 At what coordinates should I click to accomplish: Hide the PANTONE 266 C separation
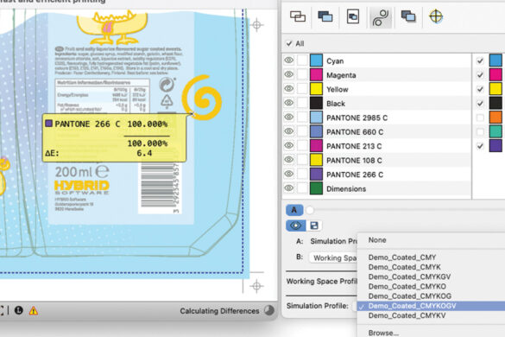tap(289, 174)
